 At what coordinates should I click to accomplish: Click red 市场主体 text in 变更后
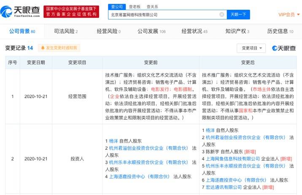point(262,89)
